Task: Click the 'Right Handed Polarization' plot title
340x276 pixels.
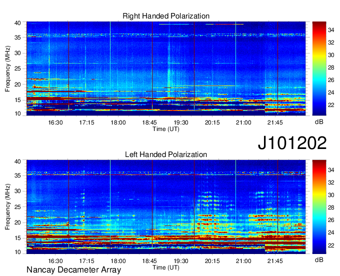Action: (166, 16)
